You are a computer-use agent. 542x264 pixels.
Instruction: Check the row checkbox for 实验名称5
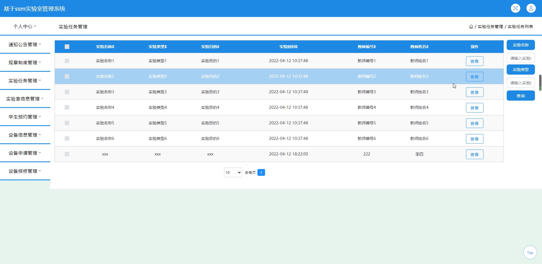click(67, 123)
